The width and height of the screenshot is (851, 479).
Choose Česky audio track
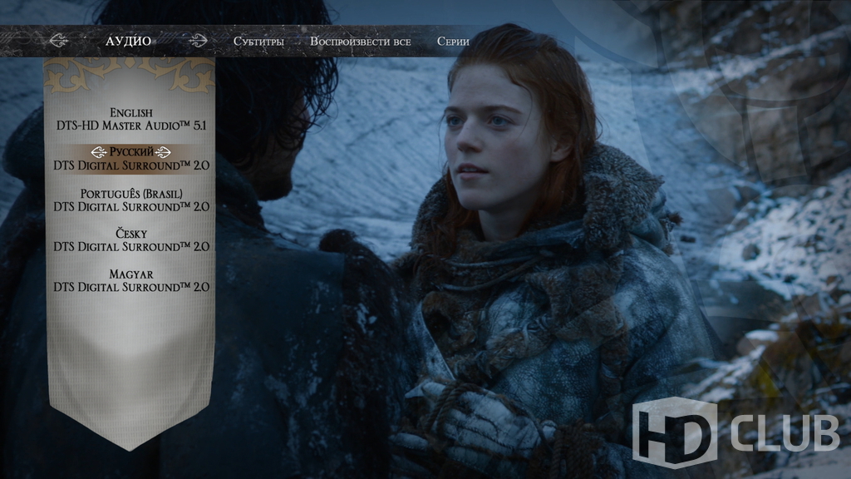point(131,240)
